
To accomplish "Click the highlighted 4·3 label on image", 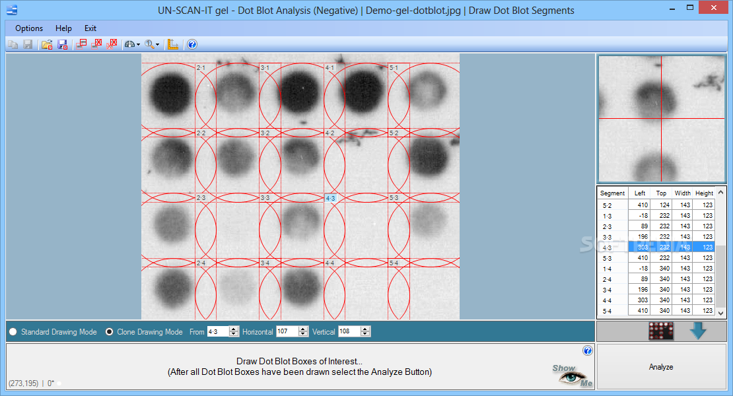I will (330, 199).
